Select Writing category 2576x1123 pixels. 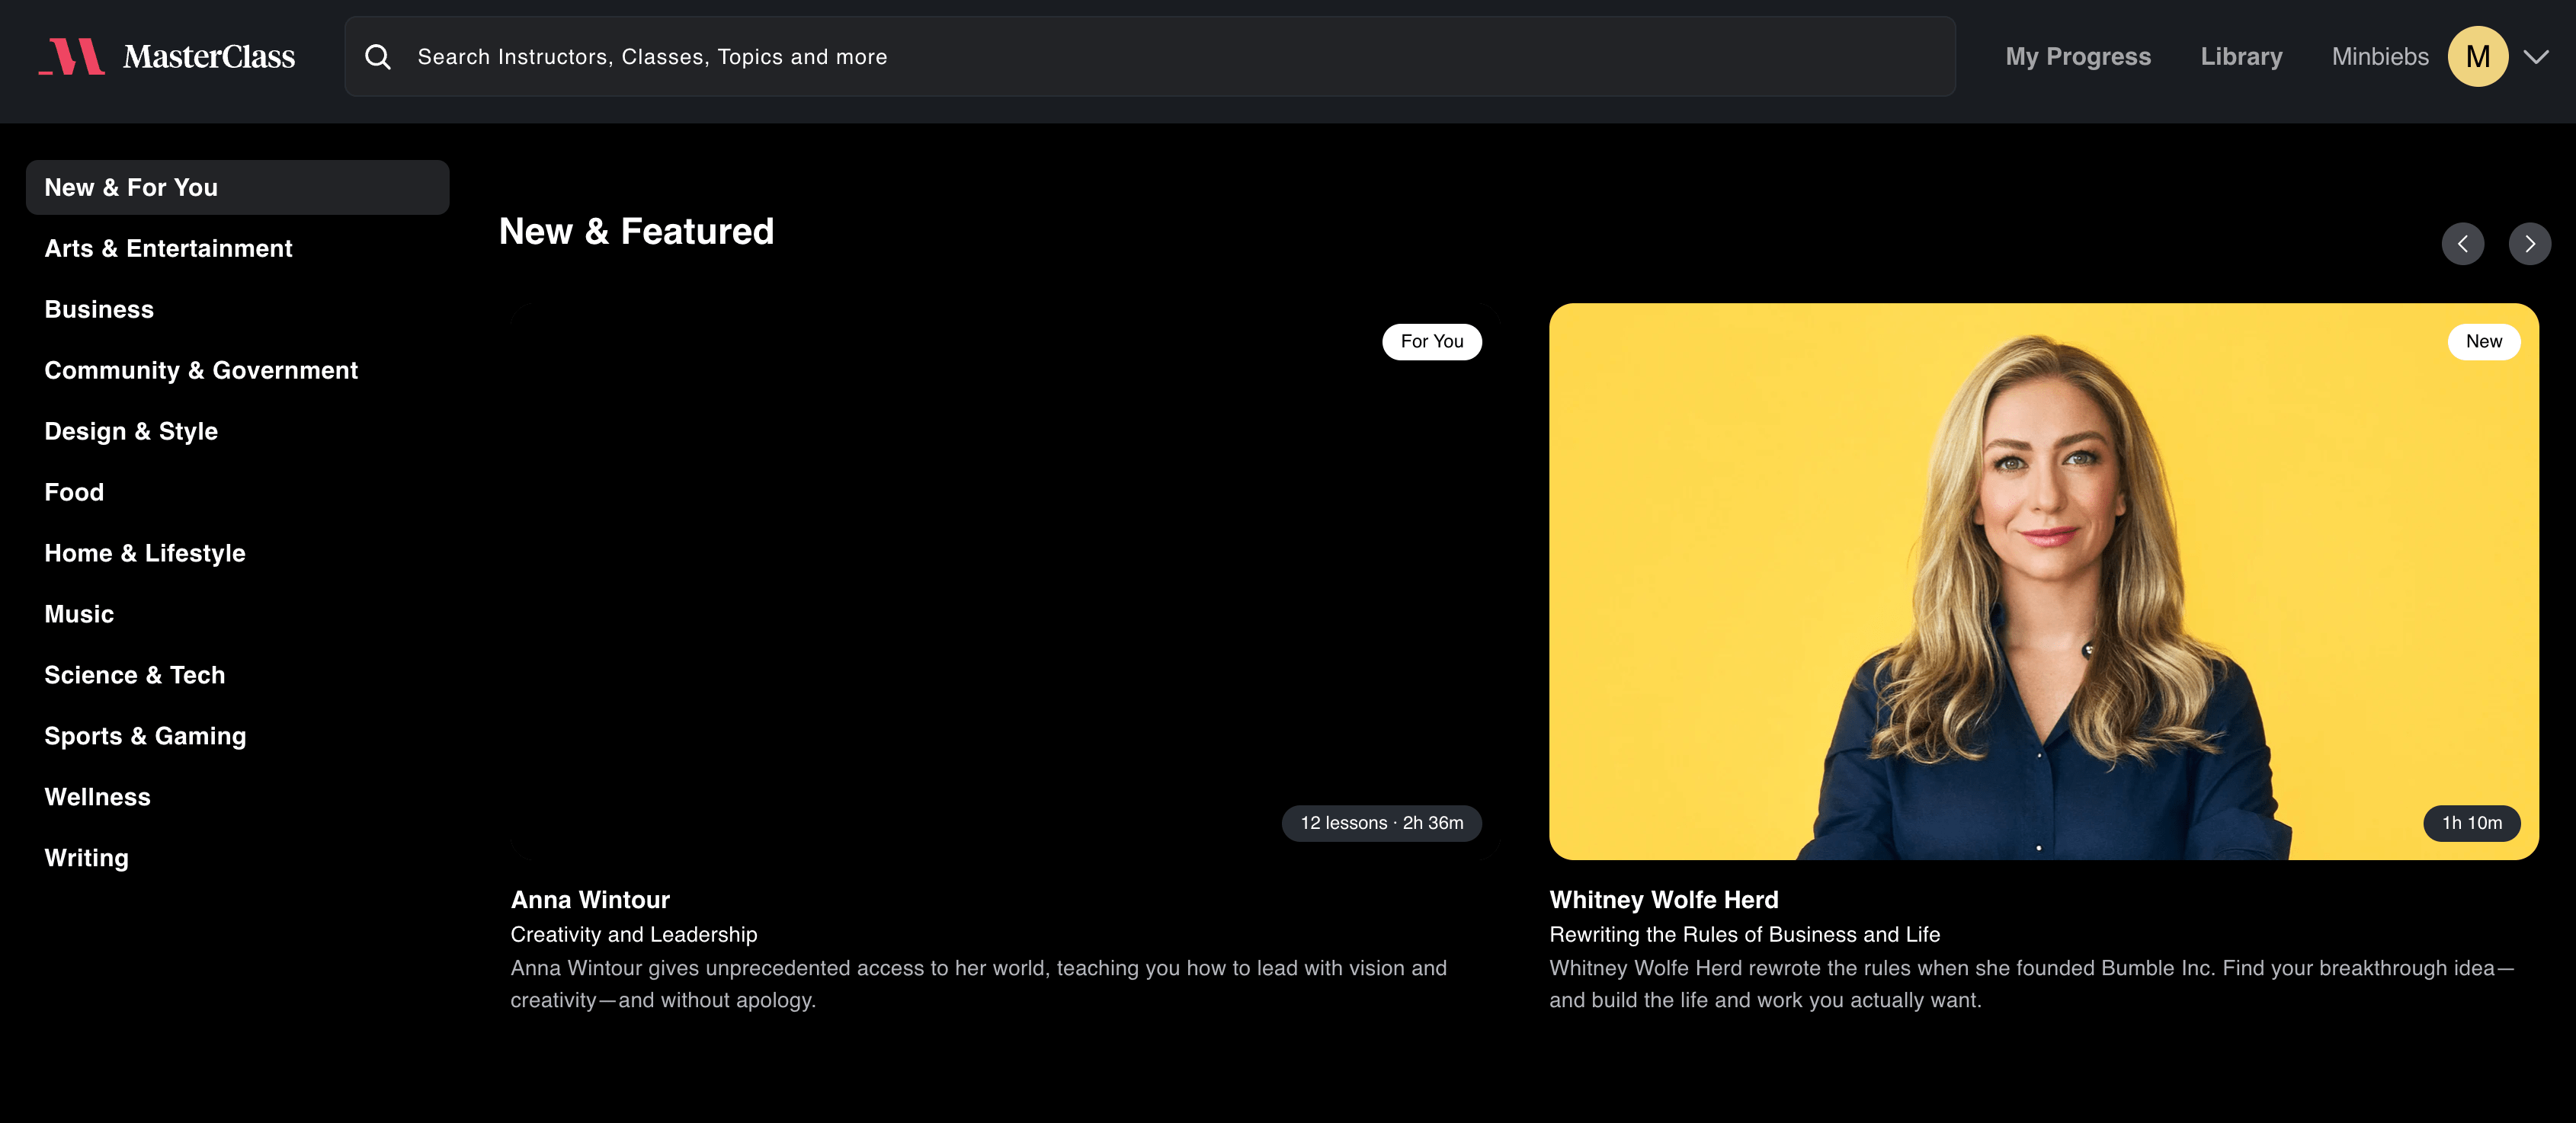tap(87, 858)
